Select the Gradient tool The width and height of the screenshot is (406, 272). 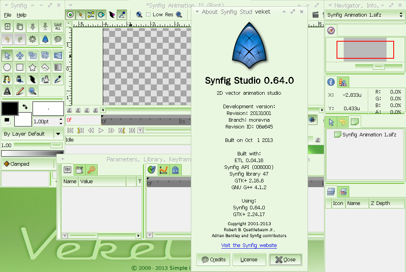point(58,67)
